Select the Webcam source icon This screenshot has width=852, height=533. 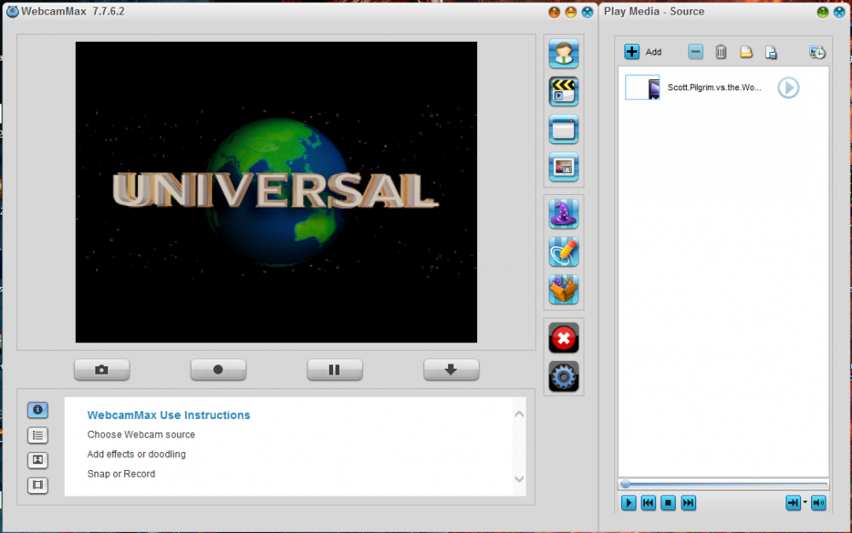pos(563,54)
